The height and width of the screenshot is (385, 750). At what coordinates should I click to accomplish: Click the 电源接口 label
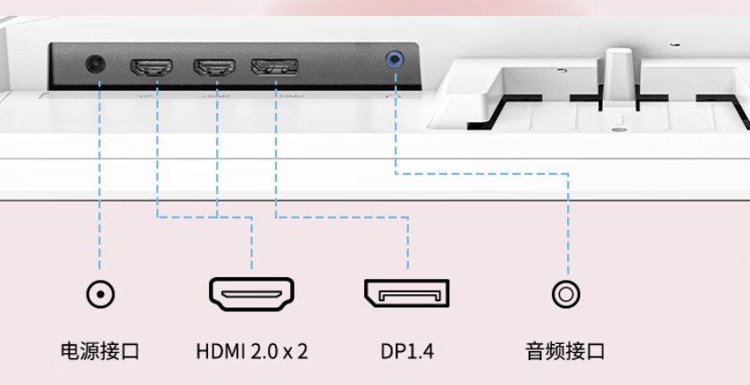coord(100,351)
